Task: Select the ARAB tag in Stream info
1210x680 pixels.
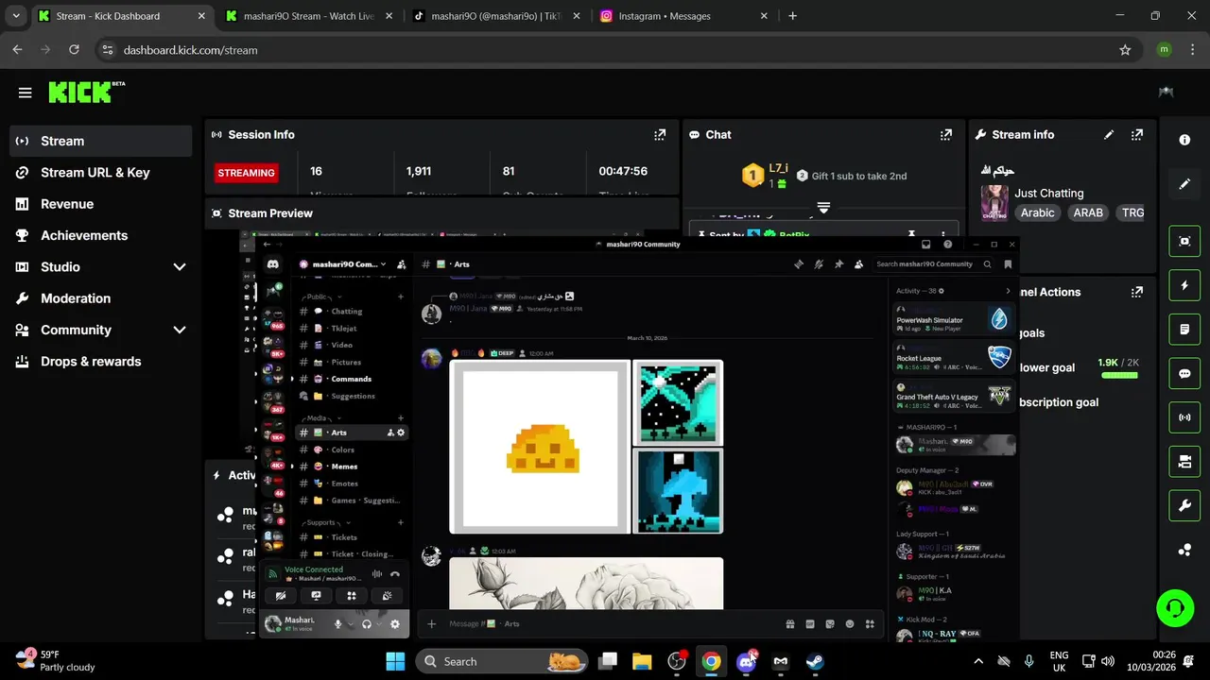Action: pyautogui.click(x=1088, y=212)
